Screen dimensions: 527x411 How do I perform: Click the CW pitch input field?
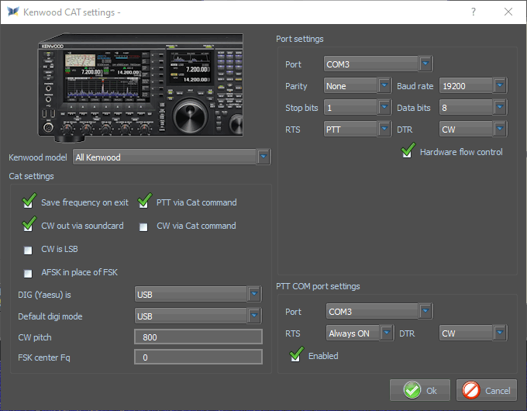click(198, 337)
